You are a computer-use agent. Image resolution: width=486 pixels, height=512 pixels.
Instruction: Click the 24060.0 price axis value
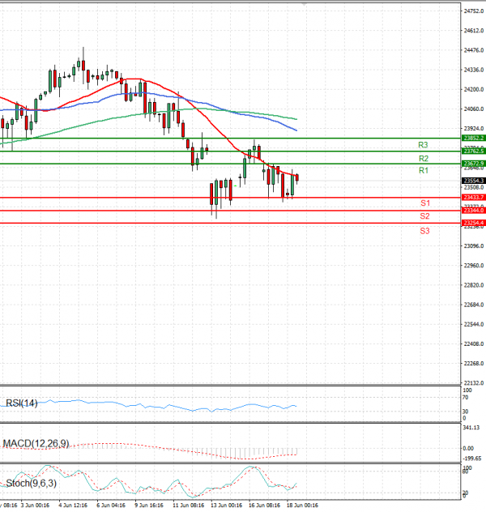pos(474,109)
